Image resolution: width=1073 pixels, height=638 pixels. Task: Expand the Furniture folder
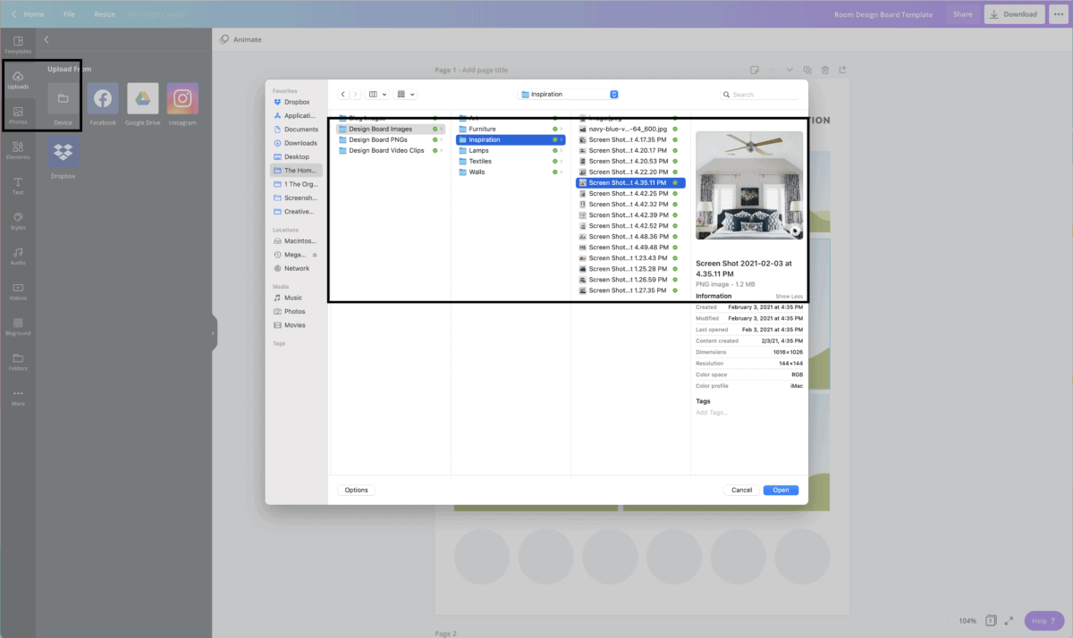[482, 129]
